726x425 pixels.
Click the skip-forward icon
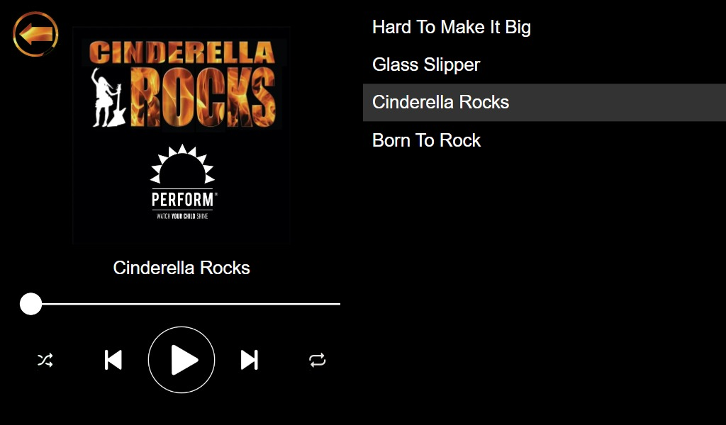point(249,359)
